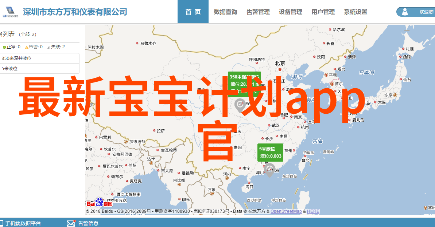Click the green normal status dot
Viewport: 435px width, 227px height.
[x=4, y=47]
